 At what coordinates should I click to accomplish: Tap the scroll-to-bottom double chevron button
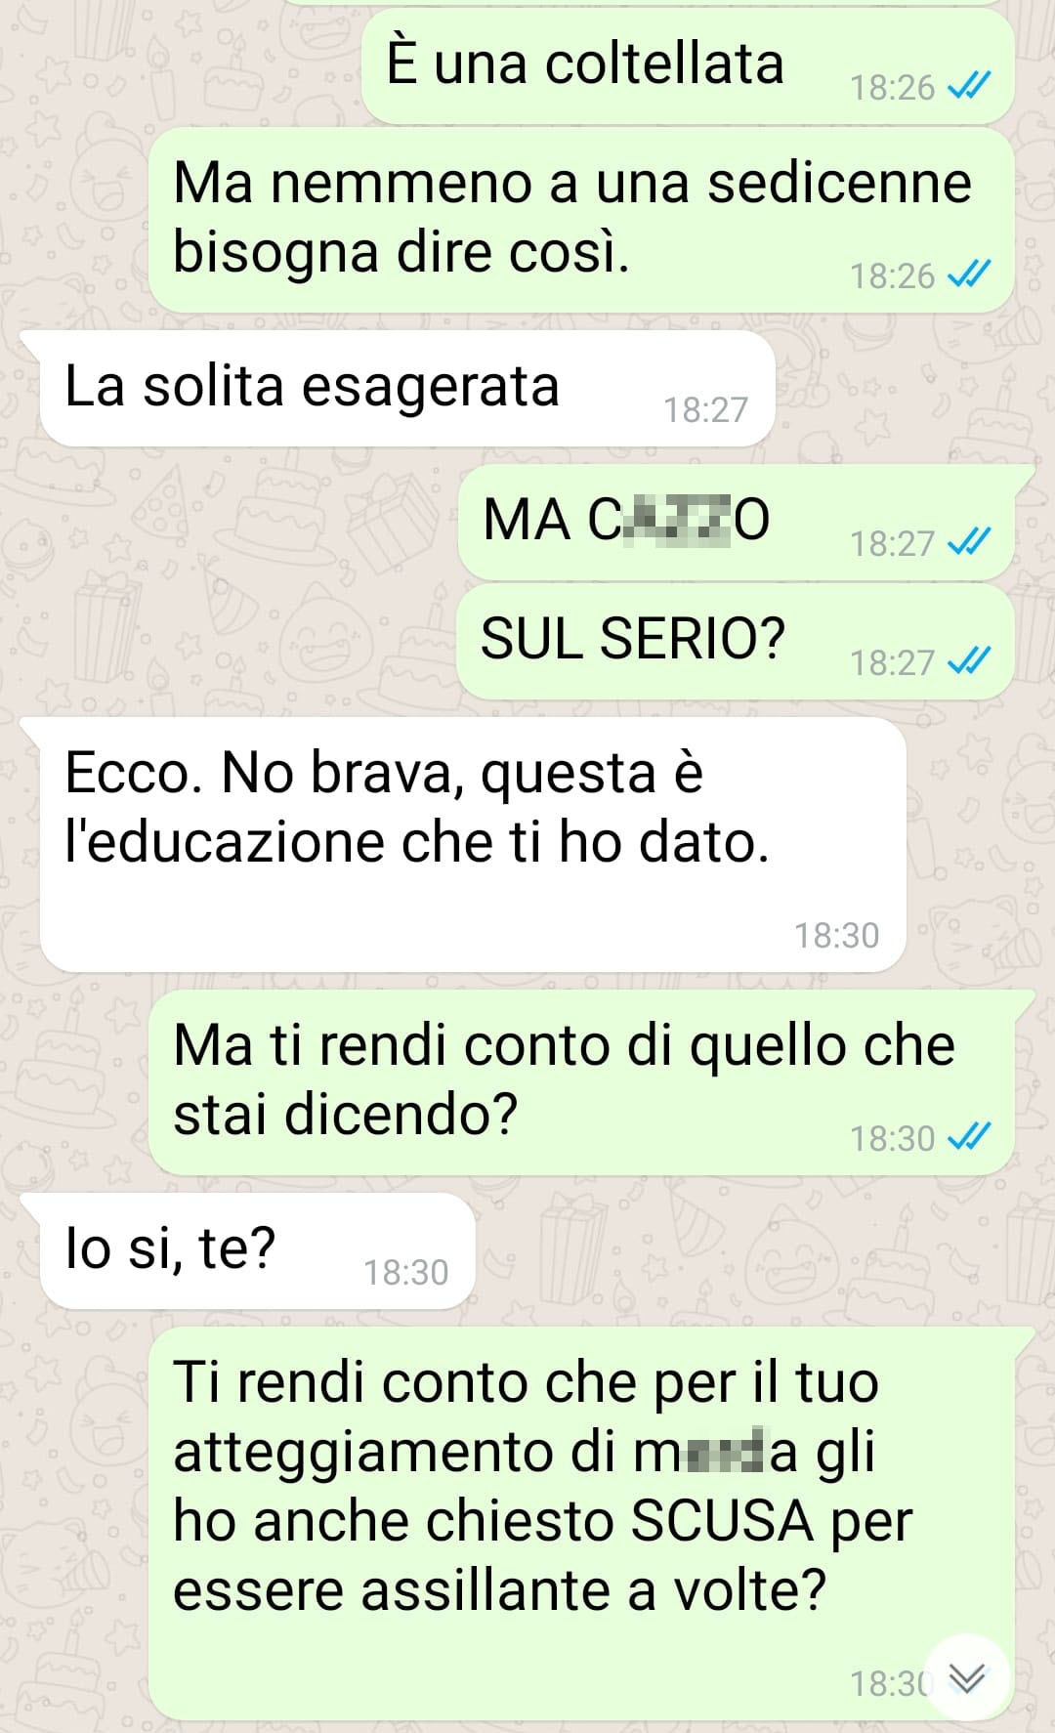(x=966, y=1676)
